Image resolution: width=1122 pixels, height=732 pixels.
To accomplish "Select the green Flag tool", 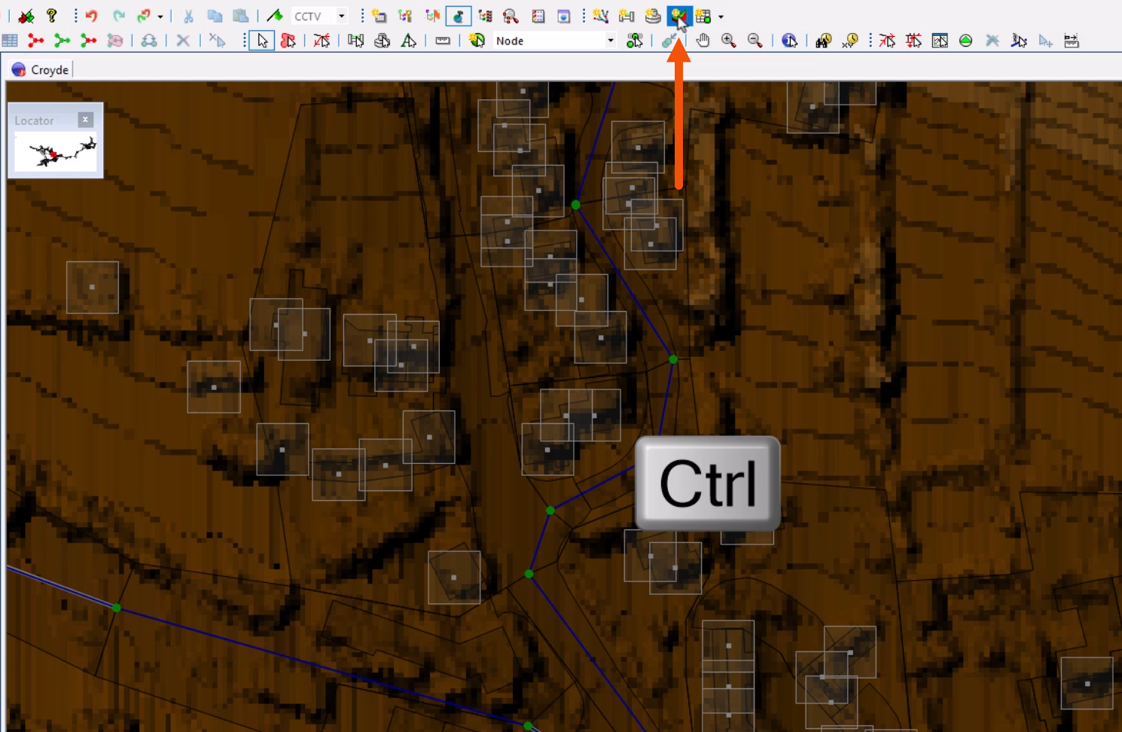I will tap(276, 15).
